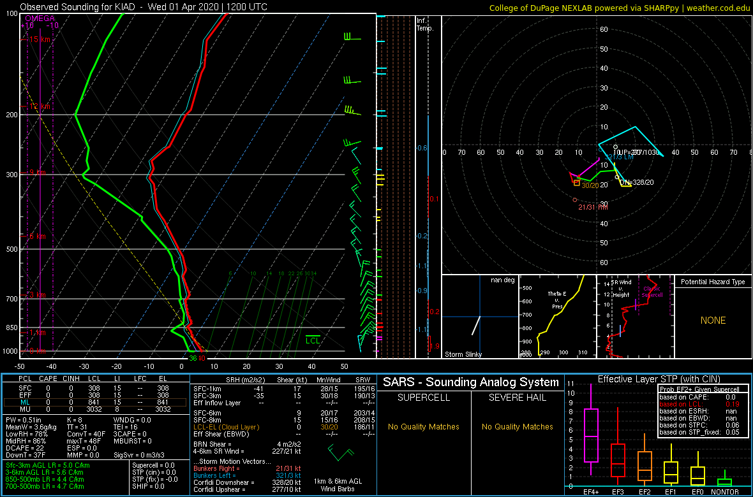
Task: Click the red 'Bunkers Right =' line
Action: click(x=216, y=468)
